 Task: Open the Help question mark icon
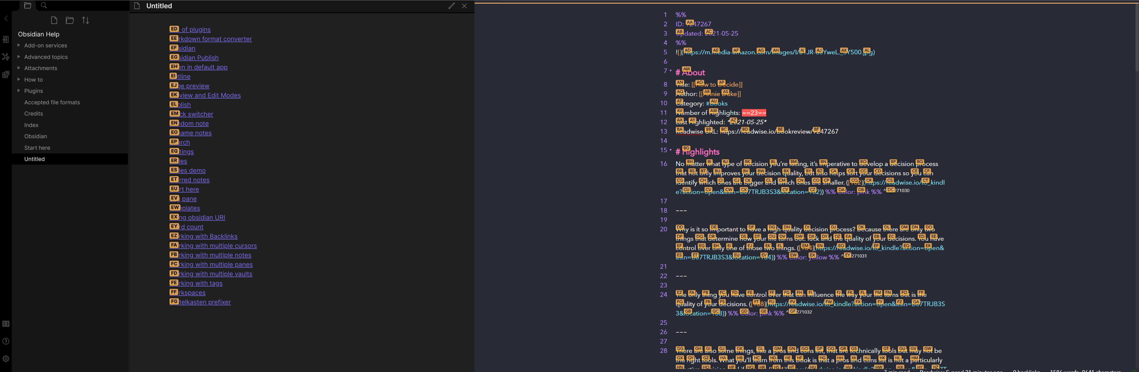pyautogui.click(x=6, y=341)
